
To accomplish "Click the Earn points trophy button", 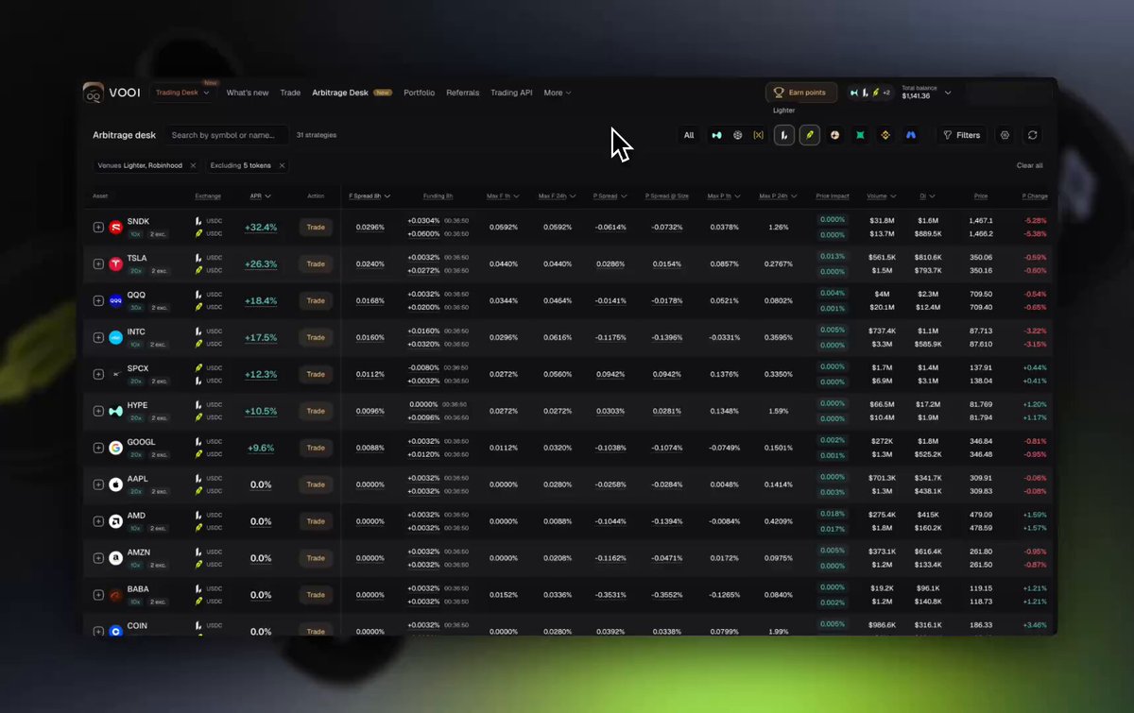I will point(801,93).
